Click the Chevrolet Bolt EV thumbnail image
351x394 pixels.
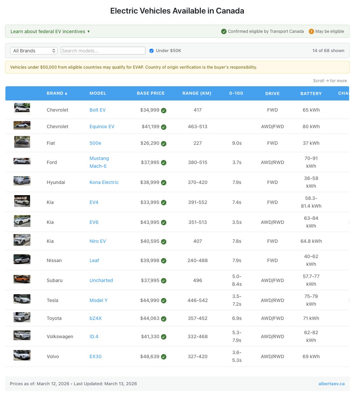pos(22,109)
